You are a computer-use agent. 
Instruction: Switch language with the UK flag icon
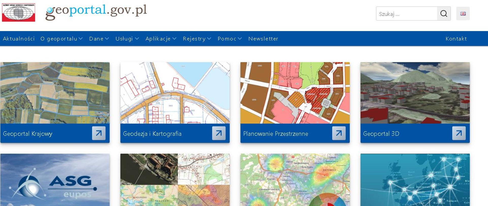tap(463, 13)
